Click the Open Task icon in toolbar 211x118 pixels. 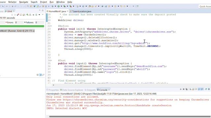pos(93,6)
